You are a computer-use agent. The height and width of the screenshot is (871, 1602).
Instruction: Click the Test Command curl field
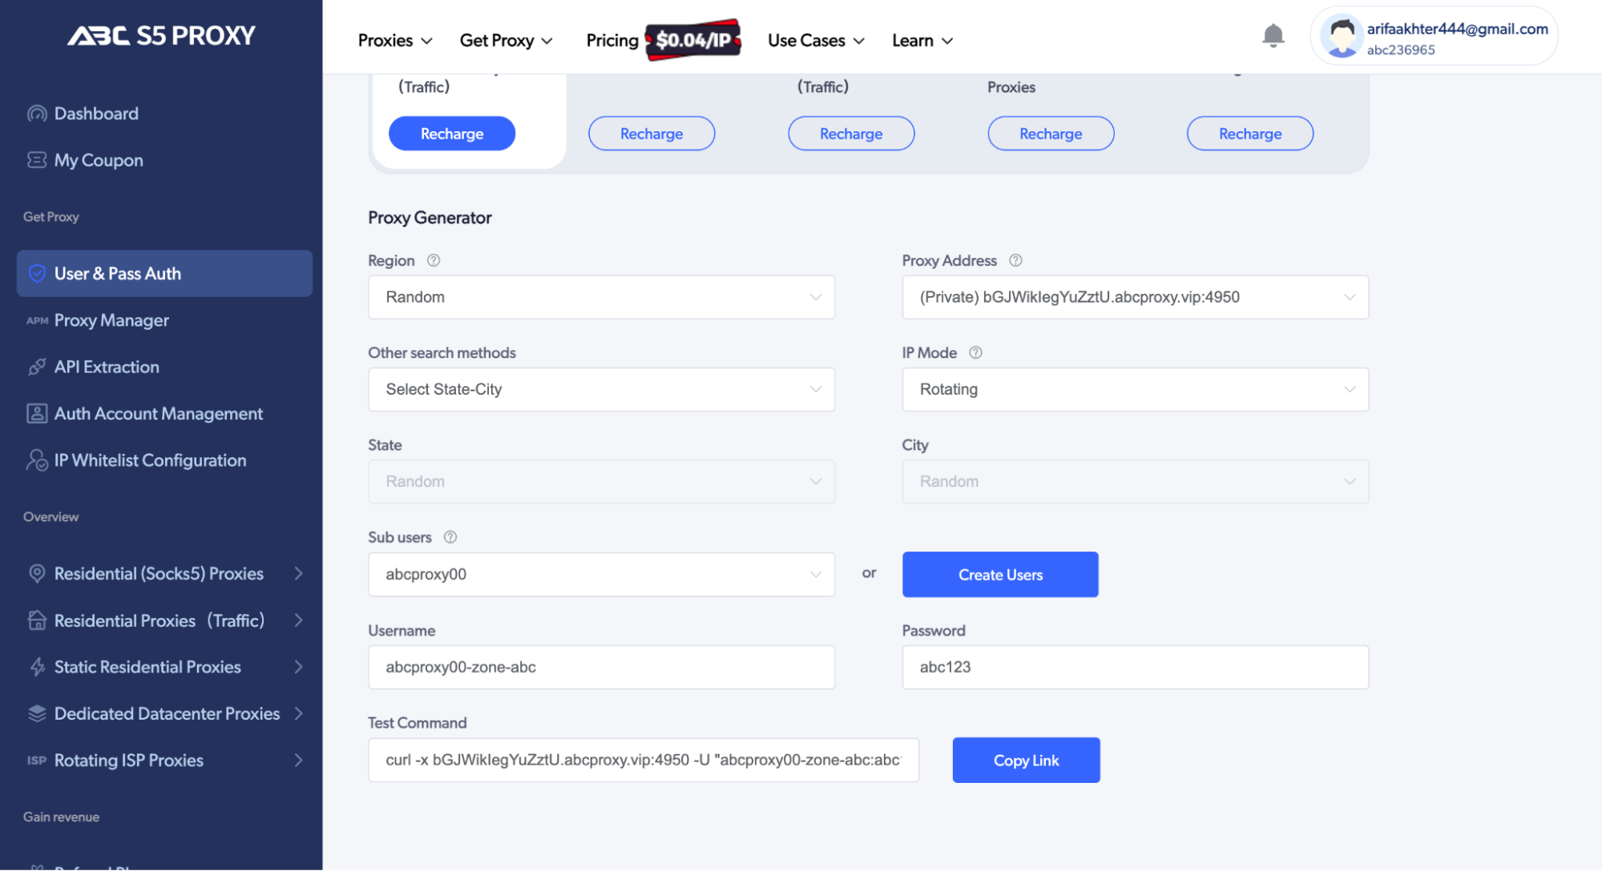(644, 760)
